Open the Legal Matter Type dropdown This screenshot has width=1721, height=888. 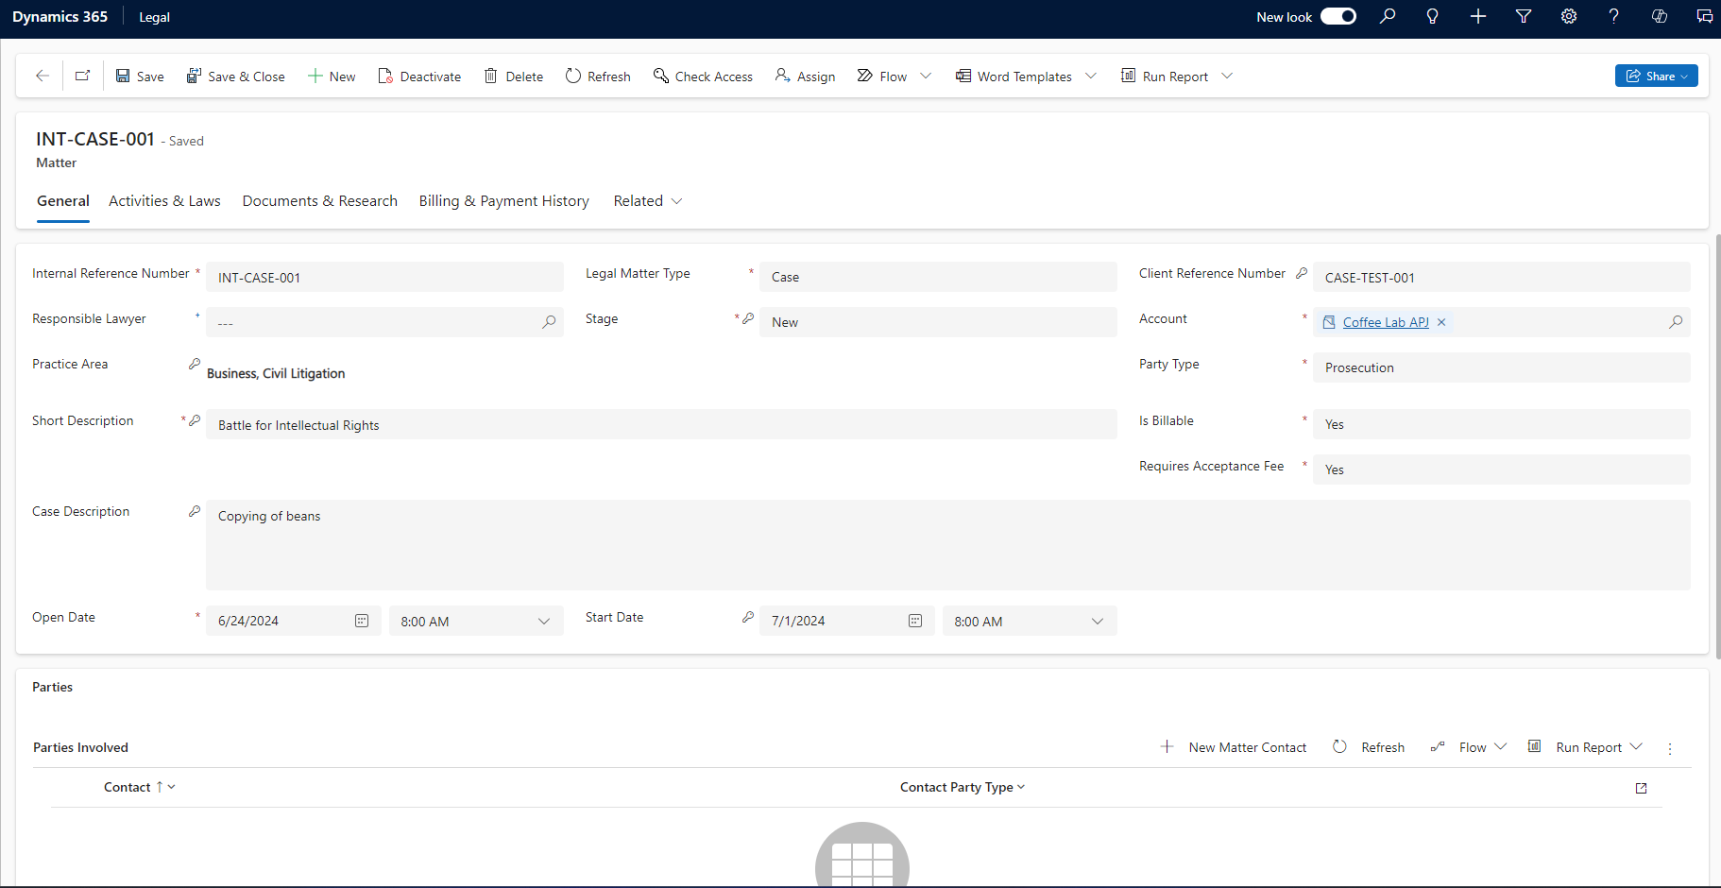(938, 277)
